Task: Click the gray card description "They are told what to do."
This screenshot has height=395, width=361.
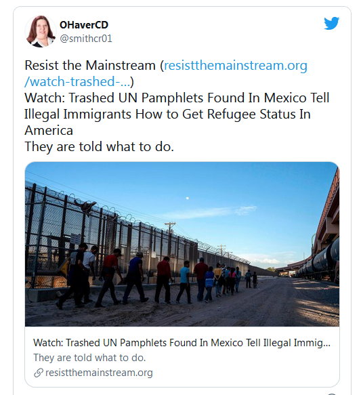Action: point(89,358)
